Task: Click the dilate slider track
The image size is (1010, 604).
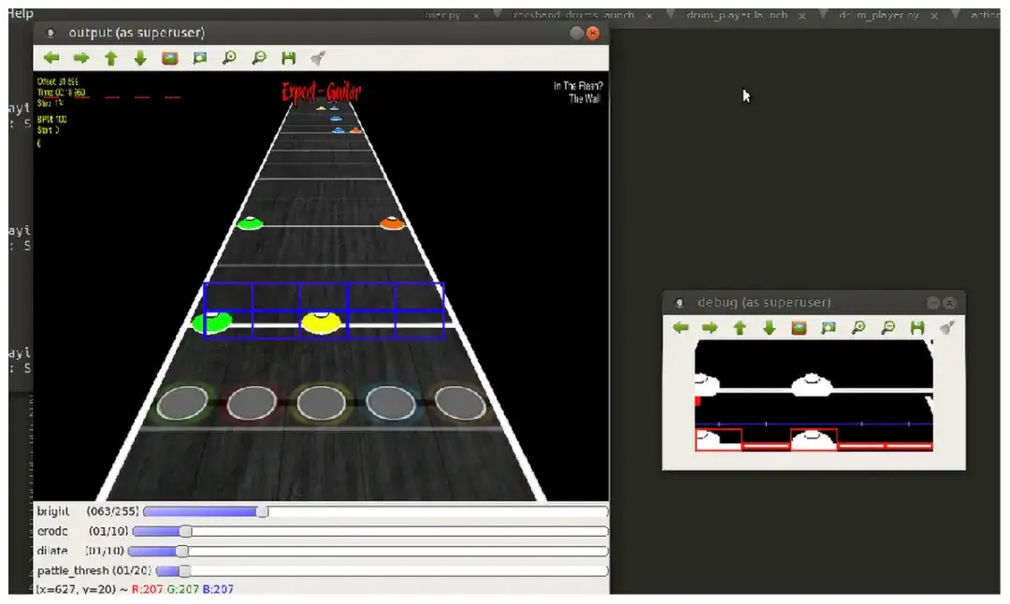Action: point(368,552)
